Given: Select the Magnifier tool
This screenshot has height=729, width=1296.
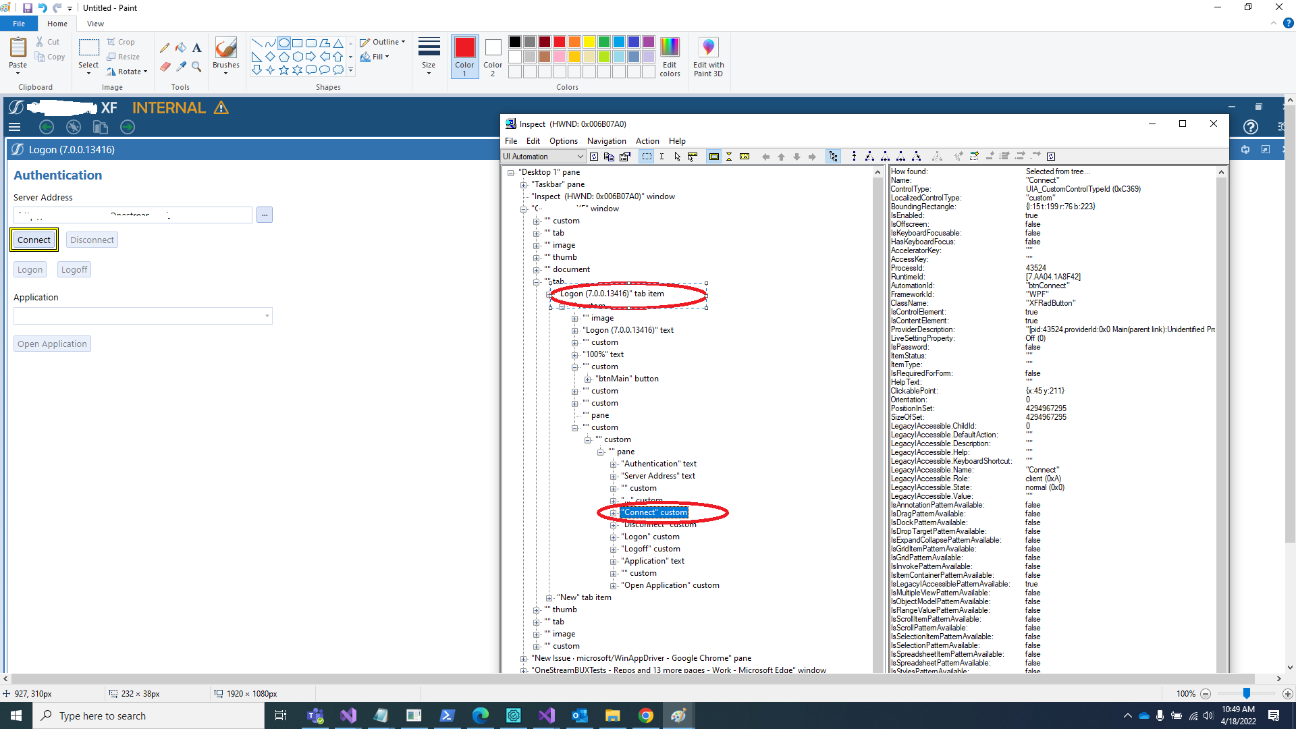Looking at the screenshot, I should coord(196,67).
